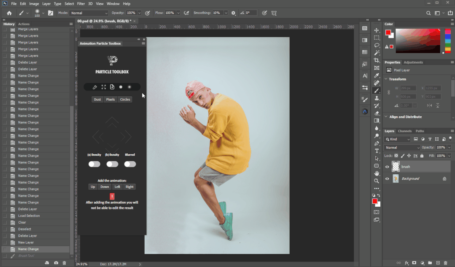Click the Dust particle button
Image resolution: width=455 pixels, height=267 pixels.
pos(97,99)
